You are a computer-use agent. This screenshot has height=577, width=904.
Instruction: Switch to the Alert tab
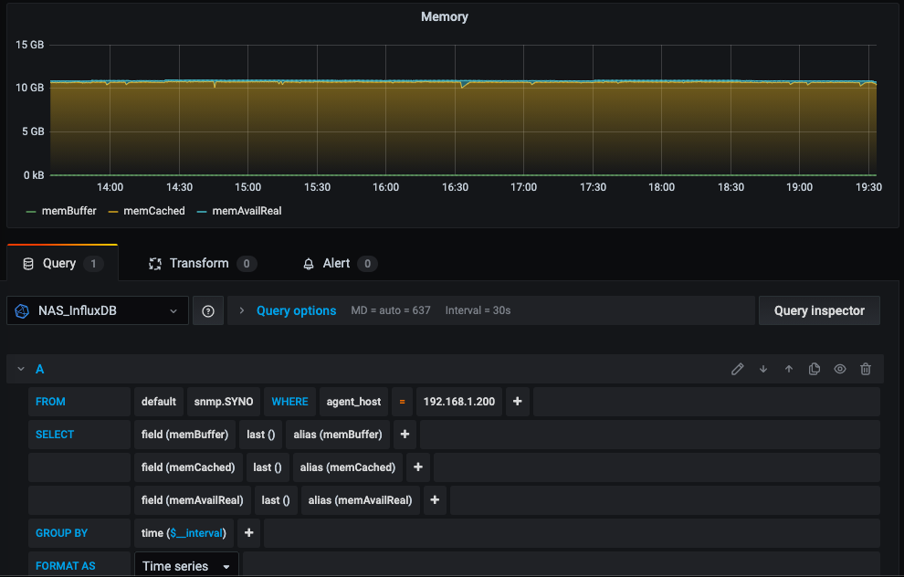(340, 264)
